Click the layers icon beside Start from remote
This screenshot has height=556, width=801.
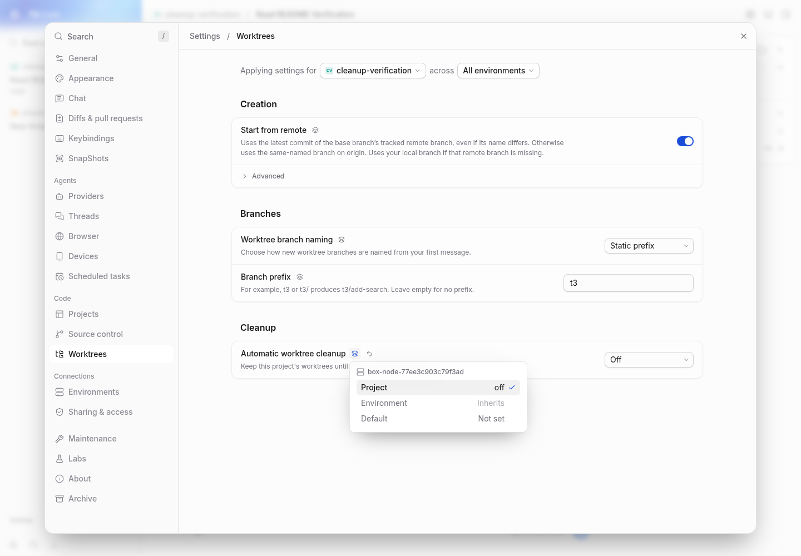(315, 130)
